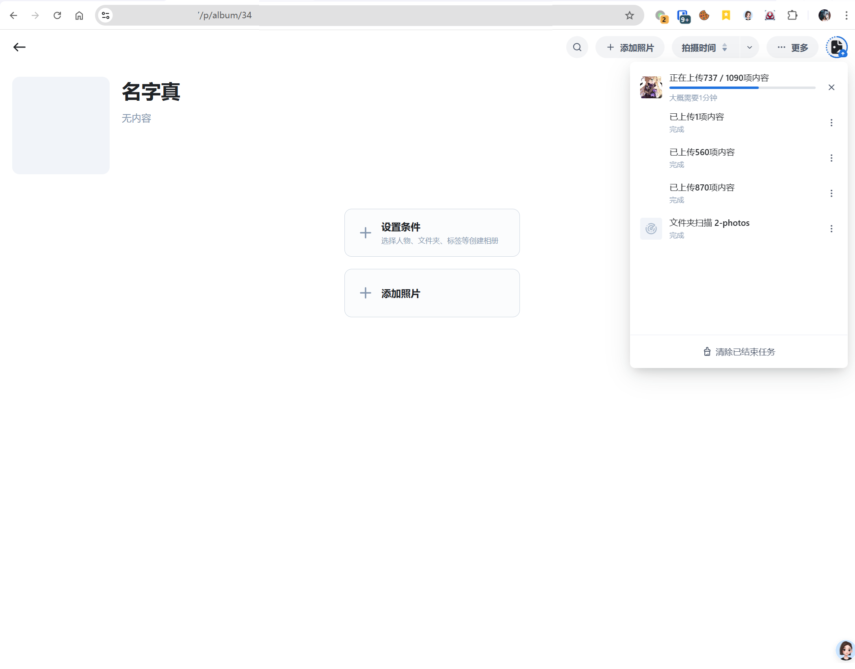
Task: Click the folder scan radar icon
Action: point(651,229)
